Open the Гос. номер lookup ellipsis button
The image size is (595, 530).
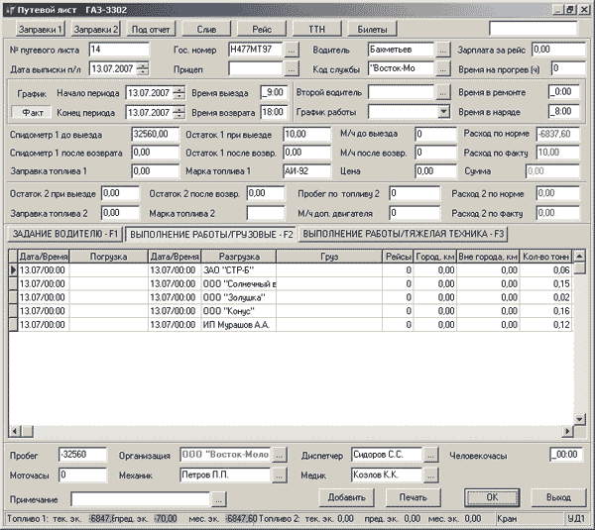click(292, 50)
